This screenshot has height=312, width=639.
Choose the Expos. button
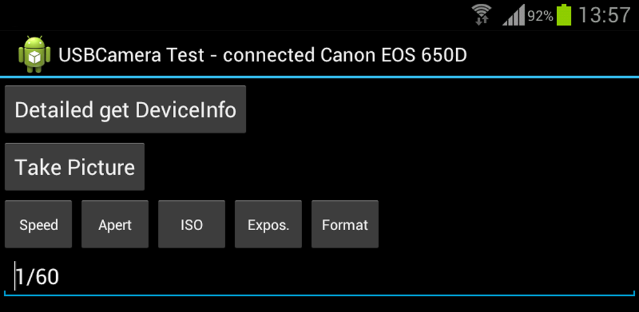click(268, 224)
